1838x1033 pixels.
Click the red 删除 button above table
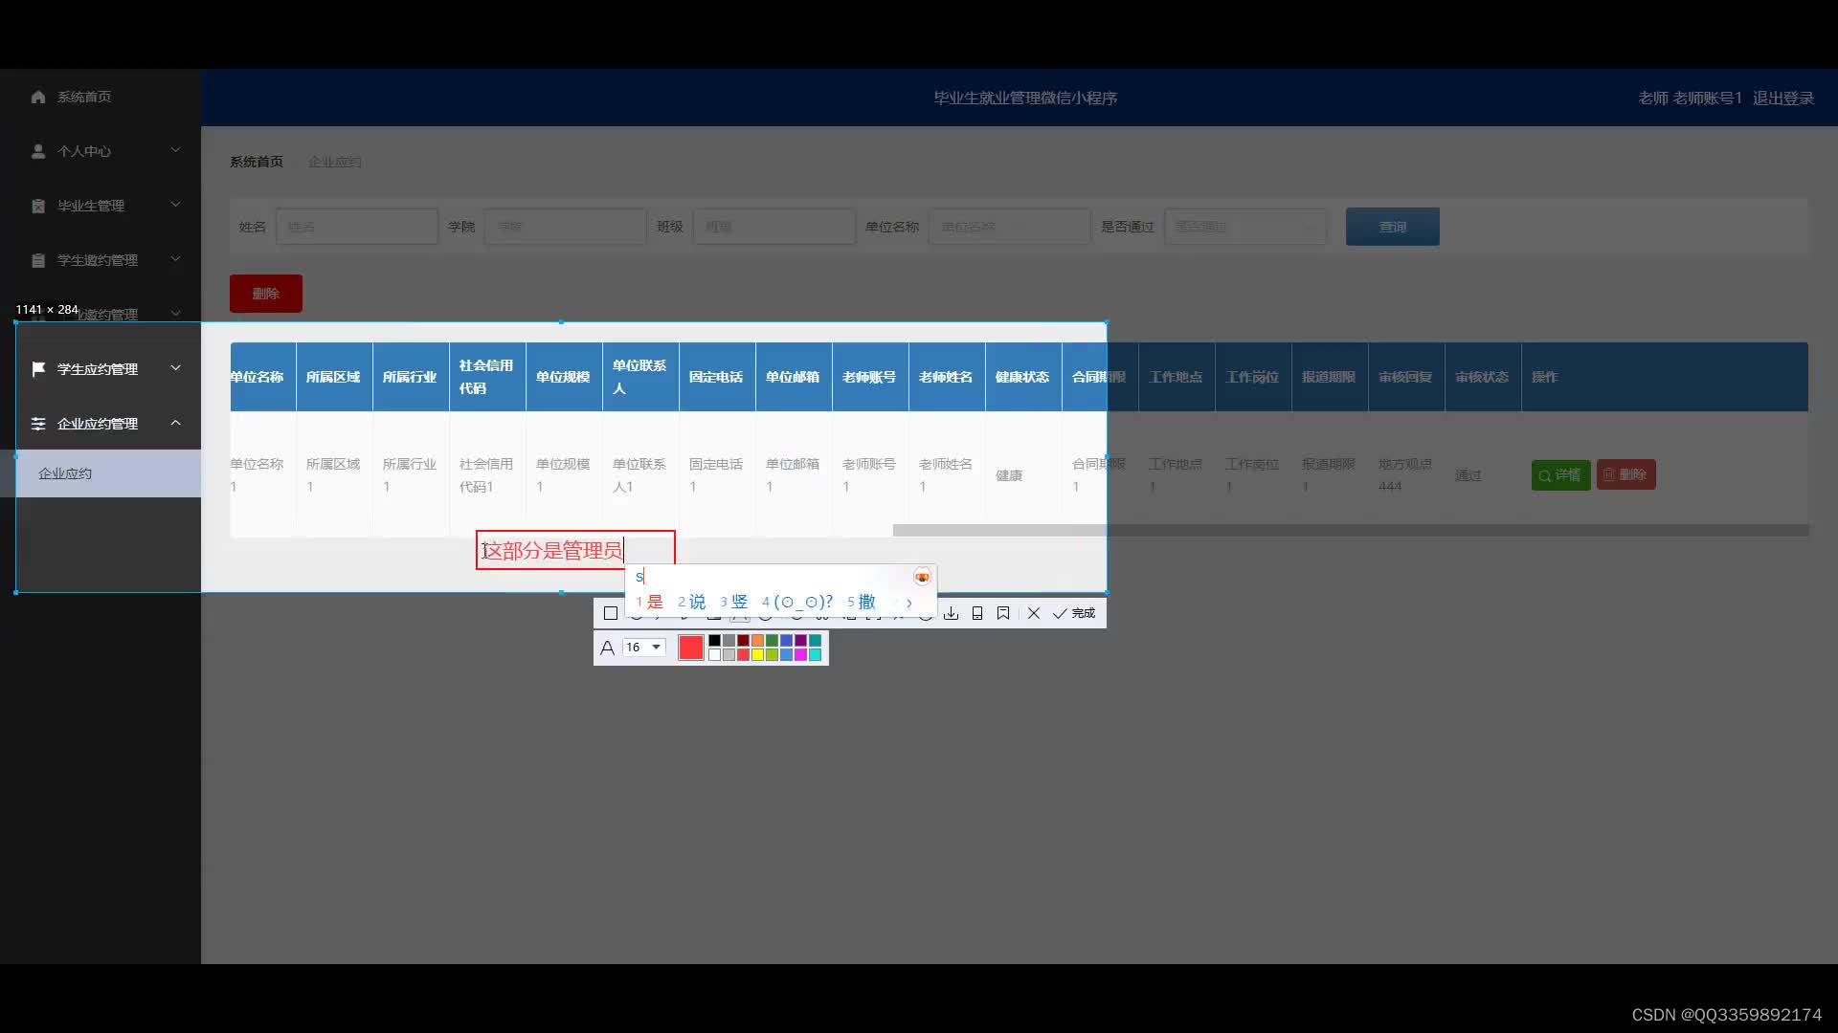(x=266, y=294)
